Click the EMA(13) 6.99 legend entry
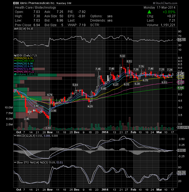Screen dimensions: 189x192 coord(23,66)
